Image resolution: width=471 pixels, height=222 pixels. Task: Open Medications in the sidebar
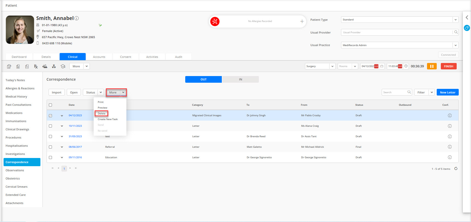coord(14,113)
